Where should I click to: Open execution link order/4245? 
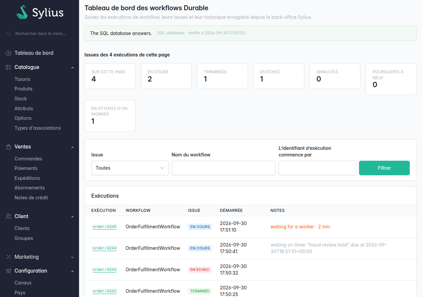(x=105, y=227)
